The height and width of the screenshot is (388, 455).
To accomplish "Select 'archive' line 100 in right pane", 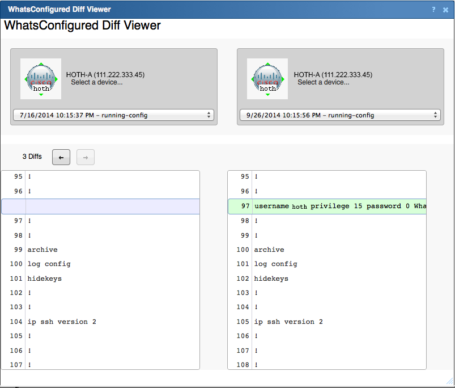I will (x=269, y=250).
